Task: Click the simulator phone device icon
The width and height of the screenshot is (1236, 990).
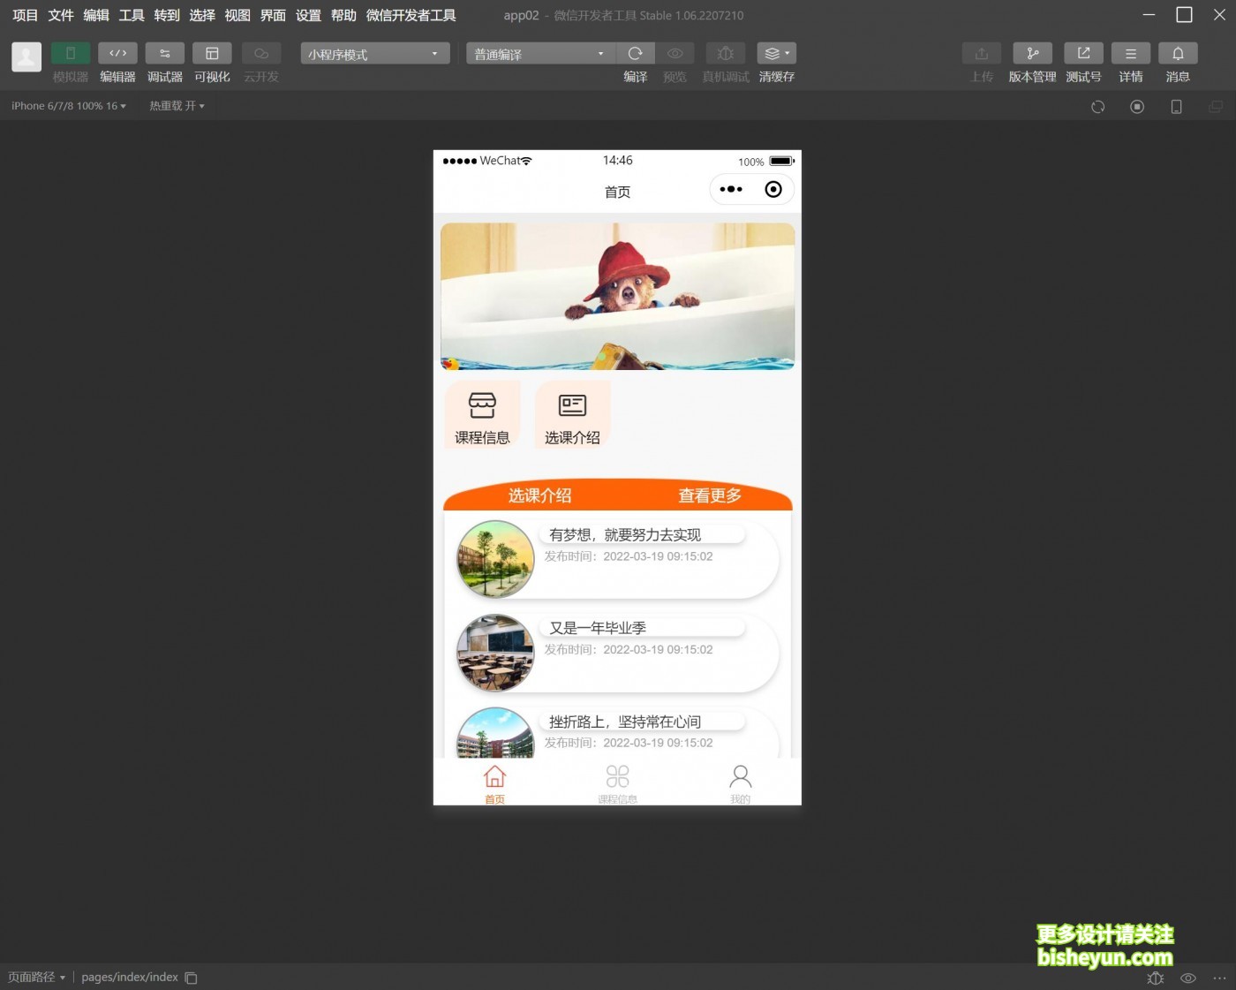Action: pyautogui.click(x=1176, y=107)
